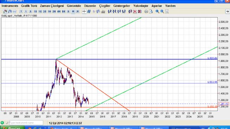Zoom in with magnifier plus icon
The width and height of the screenshot is (230, 129).
(157, 12)
